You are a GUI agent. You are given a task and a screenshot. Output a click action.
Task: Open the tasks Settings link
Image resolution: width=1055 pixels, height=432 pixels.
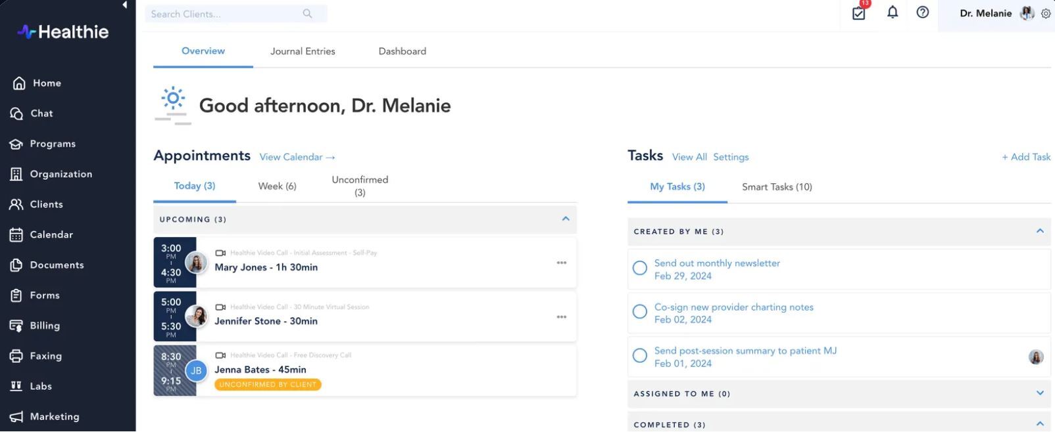[x=731, y=157]
